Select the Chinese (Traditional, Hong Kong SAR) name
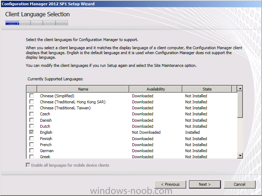This screenshot has height=196, width=262. click(73, 102)
